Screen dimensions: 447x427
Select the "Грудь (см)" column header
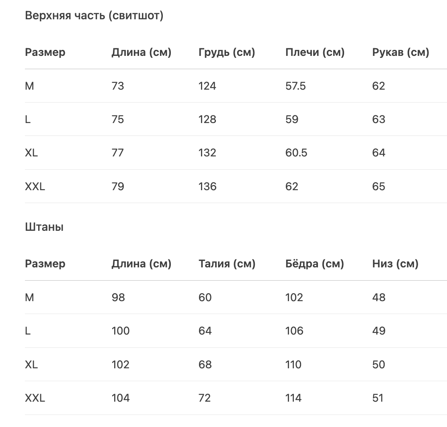pyautogui.click(x=227, y=52)
